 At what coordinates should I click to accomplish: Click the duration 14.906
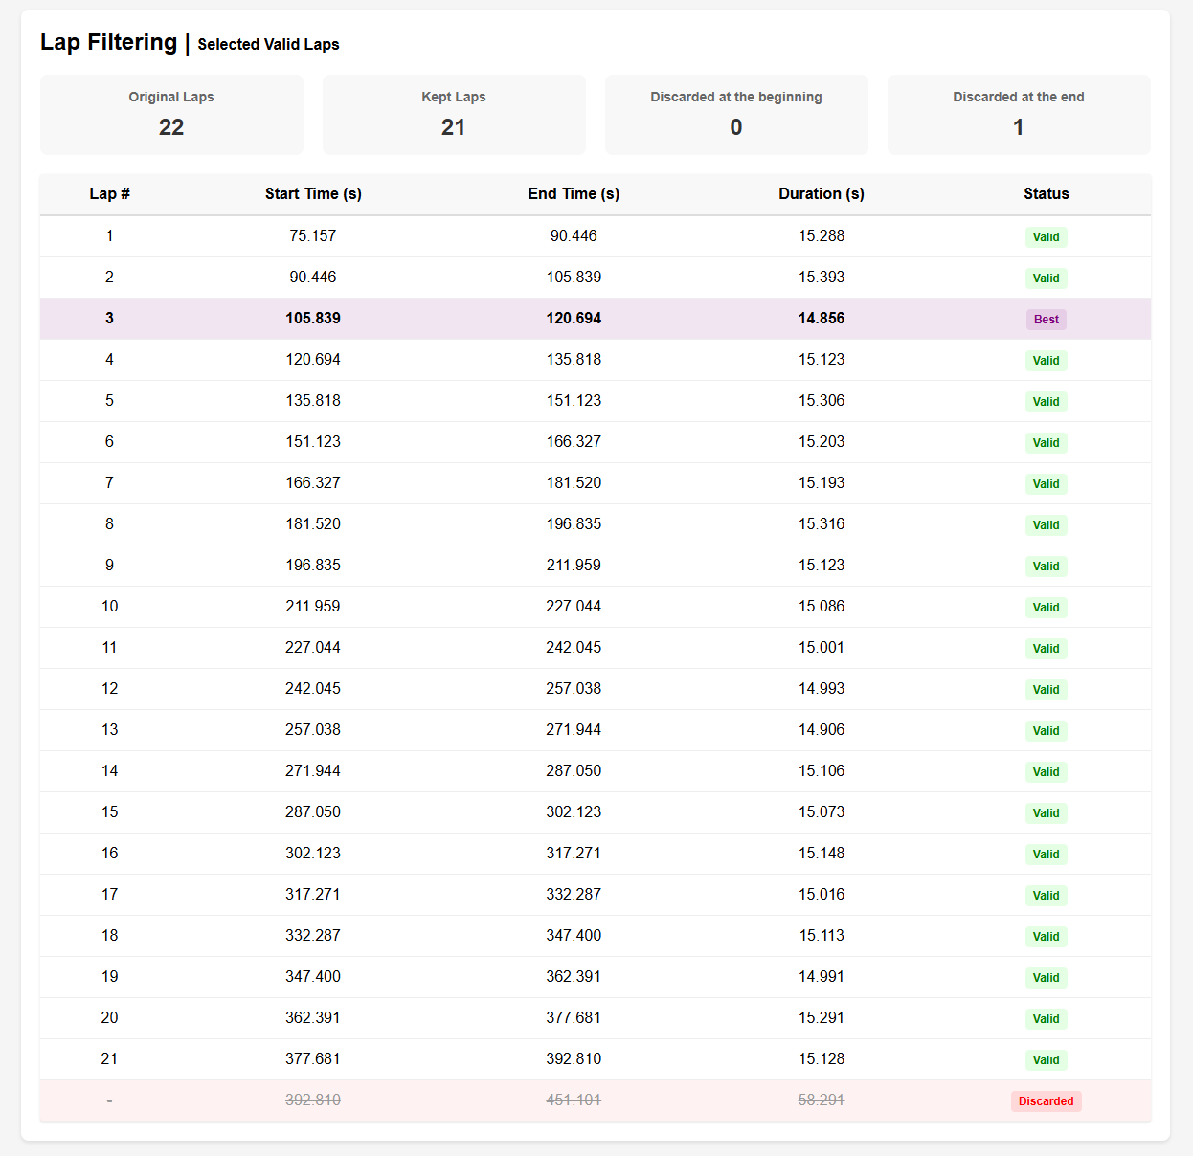(x=822, y=730)
